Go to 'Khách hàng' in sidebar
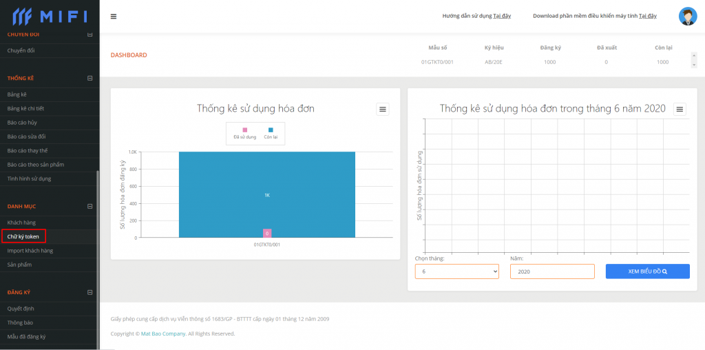705x350 pixels. point(21,223)
